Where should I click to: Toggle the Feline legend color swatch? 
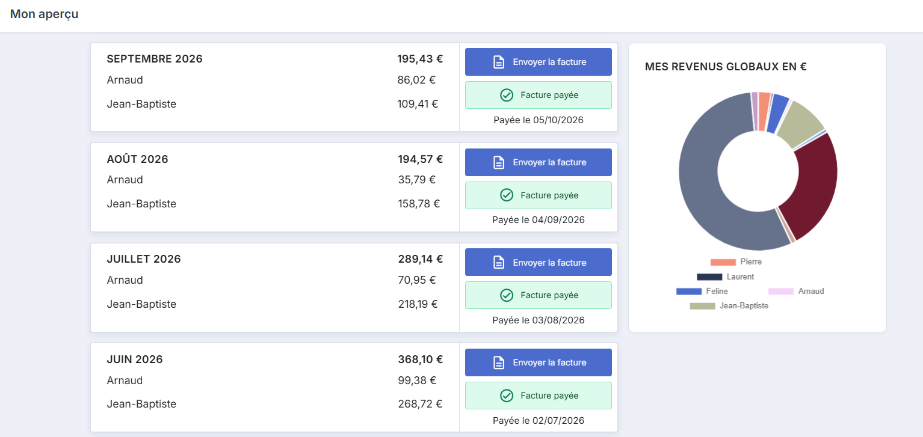689,292
